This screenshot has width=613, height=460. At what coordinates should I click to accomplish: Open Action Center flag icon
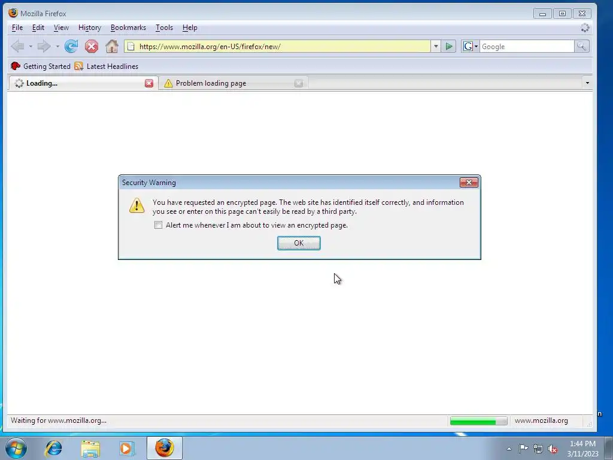[523, 448]
